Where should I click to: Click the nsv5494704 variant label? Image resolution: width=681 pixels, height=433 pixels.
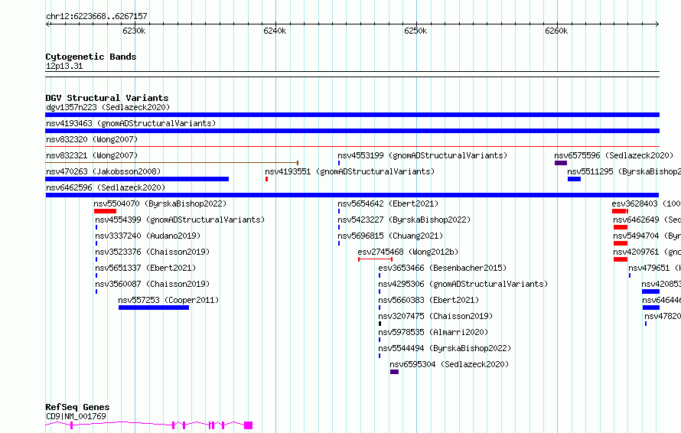click(647, 236)
